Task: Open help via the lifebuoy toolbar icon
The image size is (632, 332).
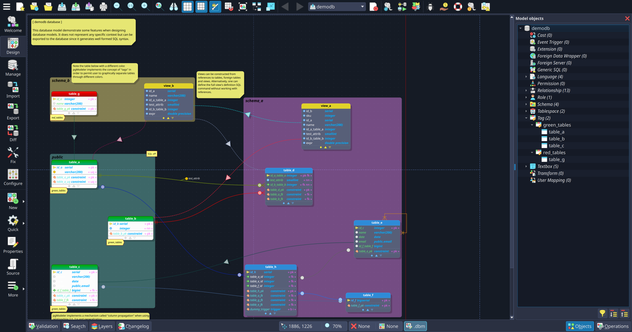Action: coord(458,7)
